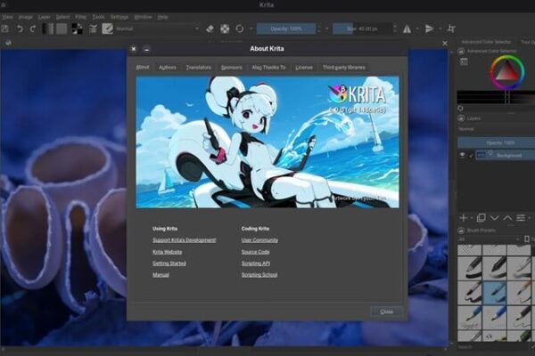
Task: Click the Undo arrow in the toolbar
Action: [20, 29]
